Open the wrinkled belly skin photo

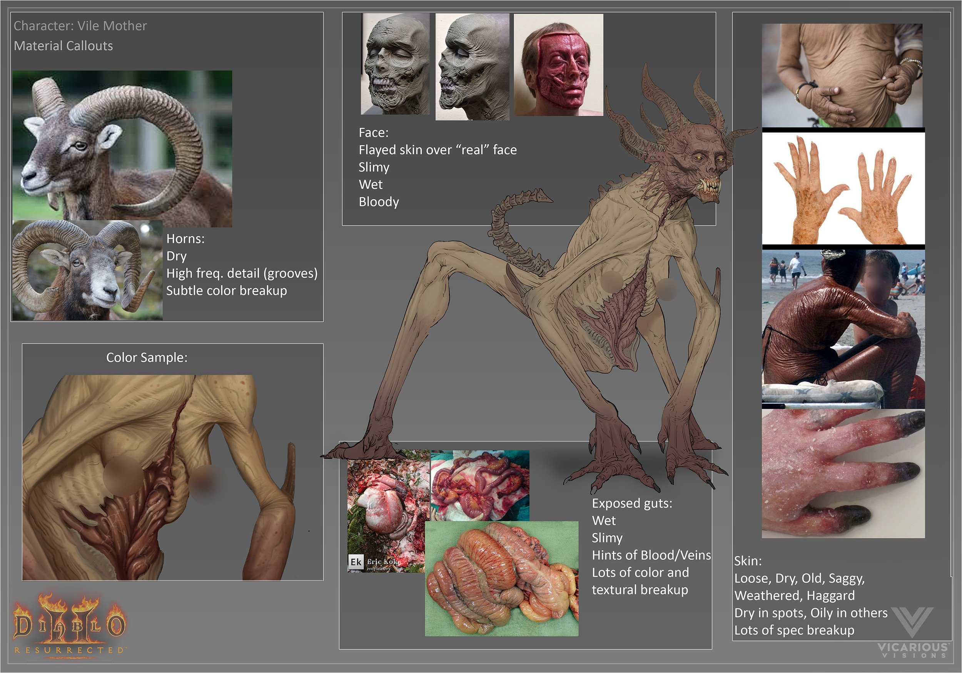click(x=843, y=75)
